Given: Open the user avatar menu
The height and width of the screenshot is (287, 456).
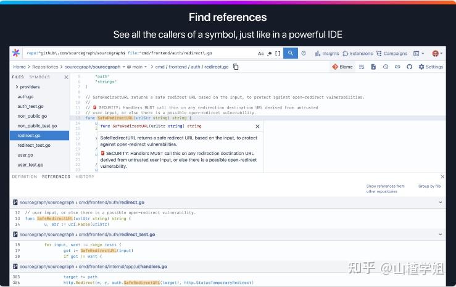Looking at the screenshot, I should click(437, 54).
